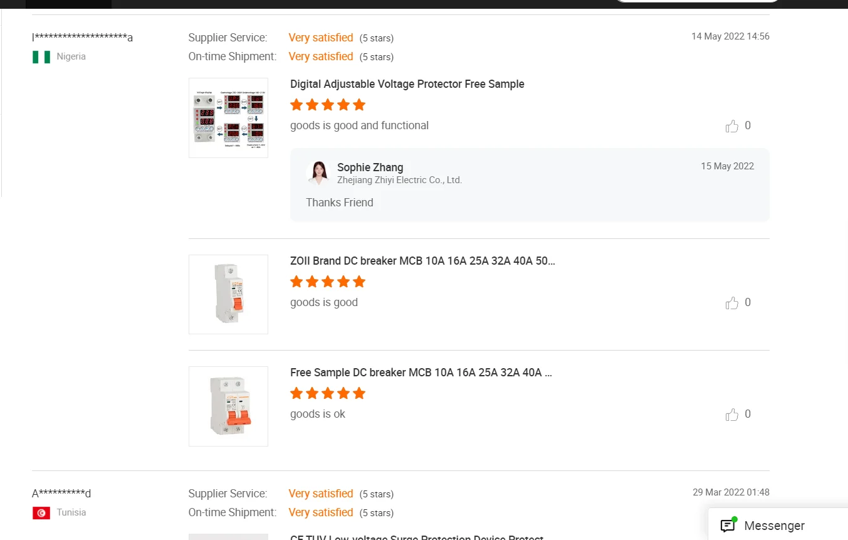Click thumbs-up on 'goods is ok' review
848x540 pixels.
coord(731,415)
